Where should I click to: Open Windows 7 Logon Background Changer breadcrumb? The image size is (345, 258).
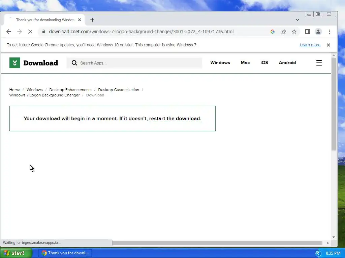(x=44, y=95)
